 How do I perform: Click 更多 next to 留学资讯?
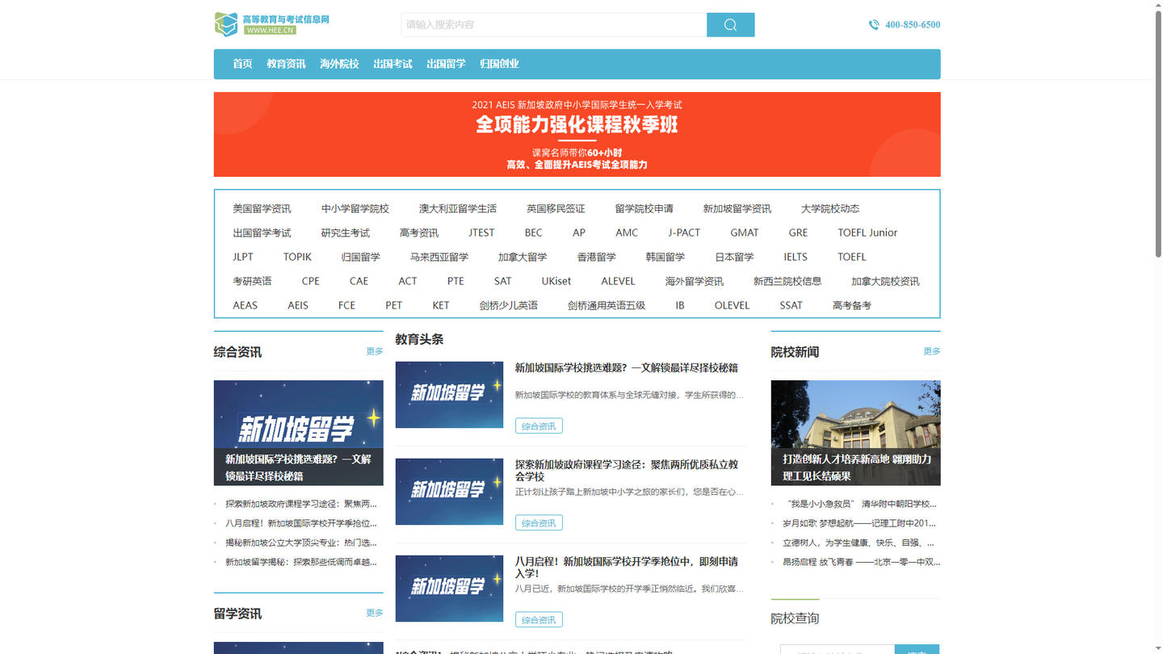375,613
